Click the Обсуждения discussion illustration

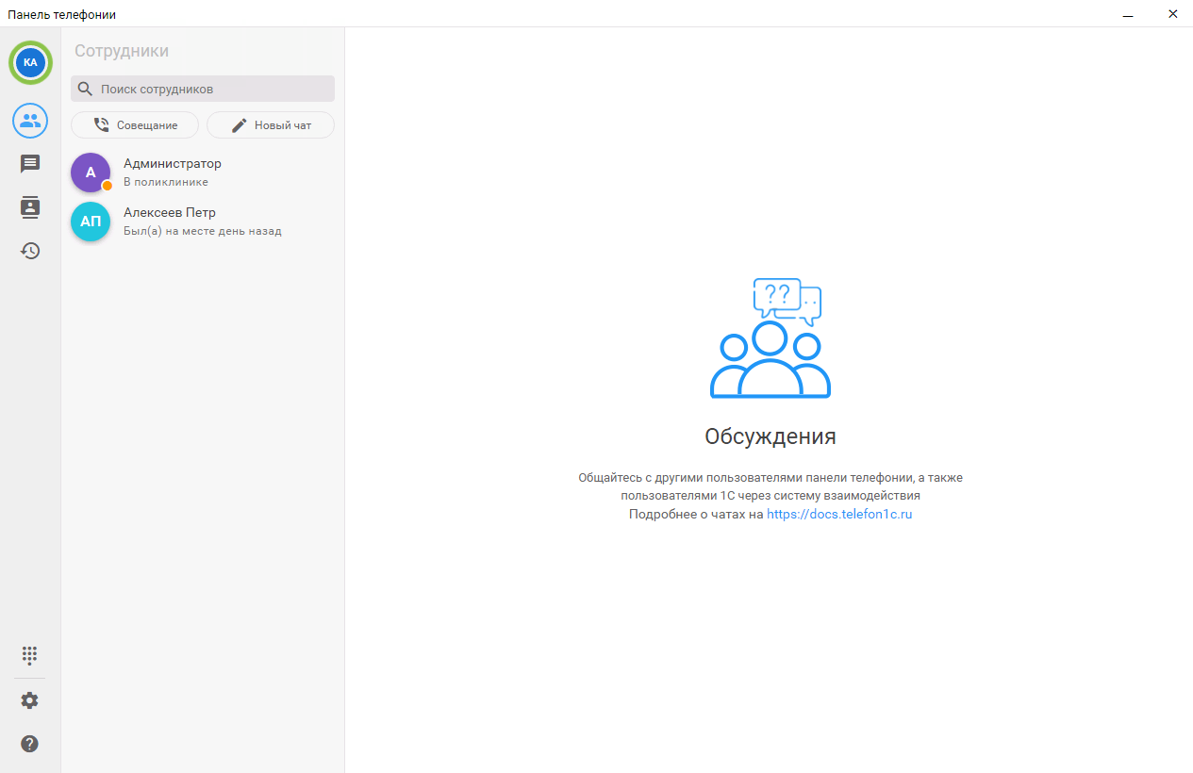click(x=770, y=339)
